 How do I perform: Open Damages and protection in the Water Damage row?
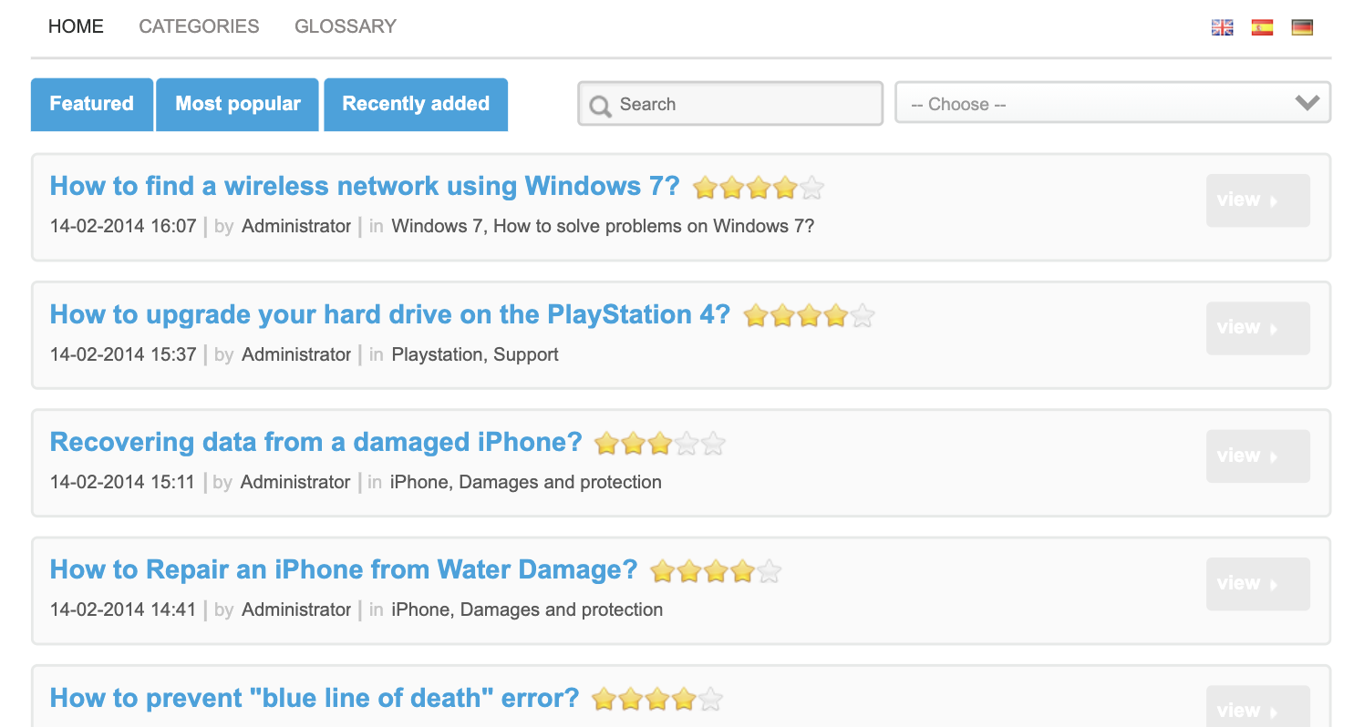[562, 609]
